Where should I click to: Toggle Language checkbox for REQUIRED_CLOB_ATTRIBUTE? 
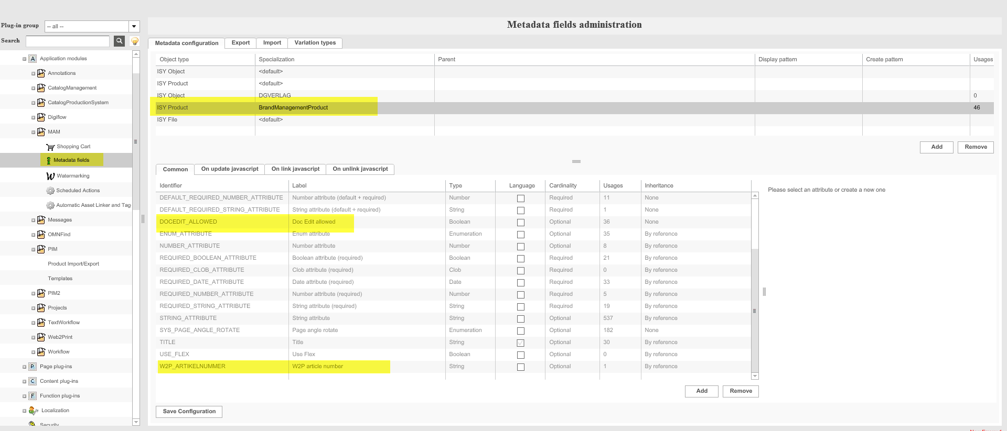click(x=521, y=271)
